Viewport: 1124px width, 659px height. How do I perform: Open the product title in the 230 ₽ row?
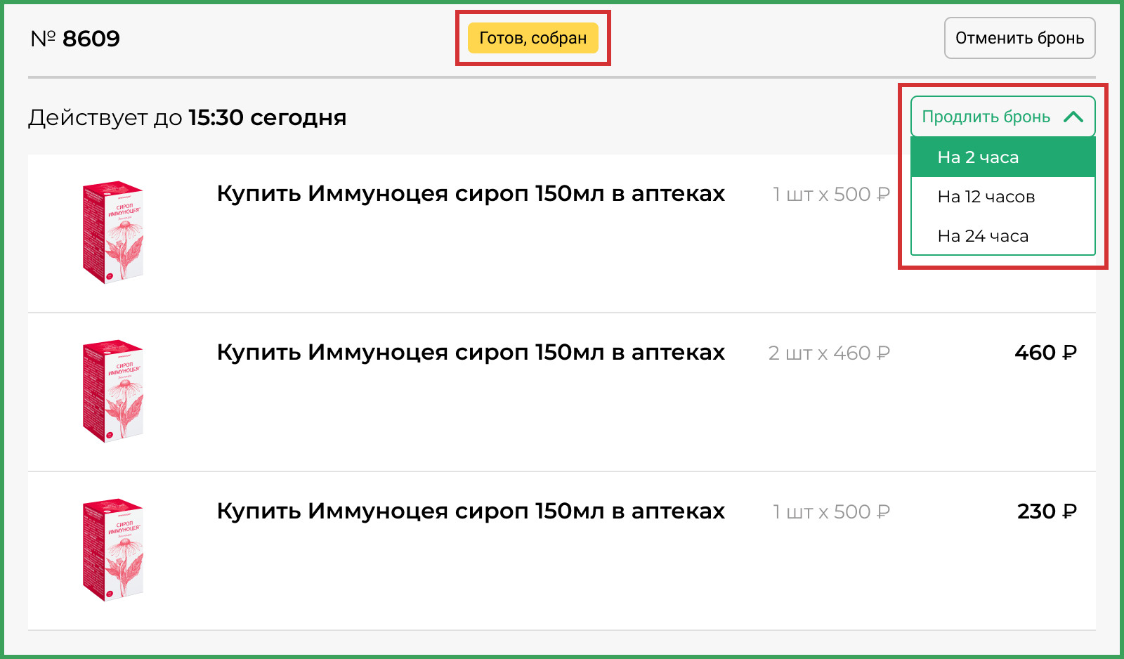pyautogui.click(x=471, y=511)
